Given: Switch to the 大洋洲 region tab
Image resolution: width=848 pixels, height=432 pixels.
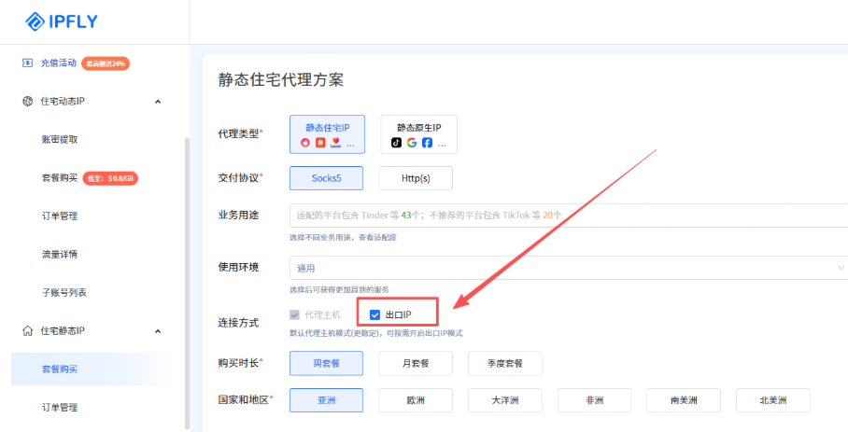Looking at the screenshot, I should click(504, 400).
